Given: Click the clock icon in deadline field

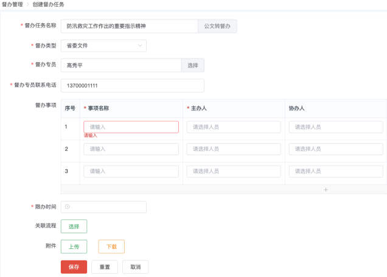Looking at the screenshot, I should tap(68, 207).
